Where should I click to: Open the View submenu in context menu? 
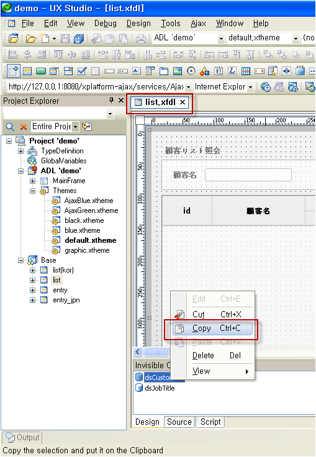coord(212,371)
